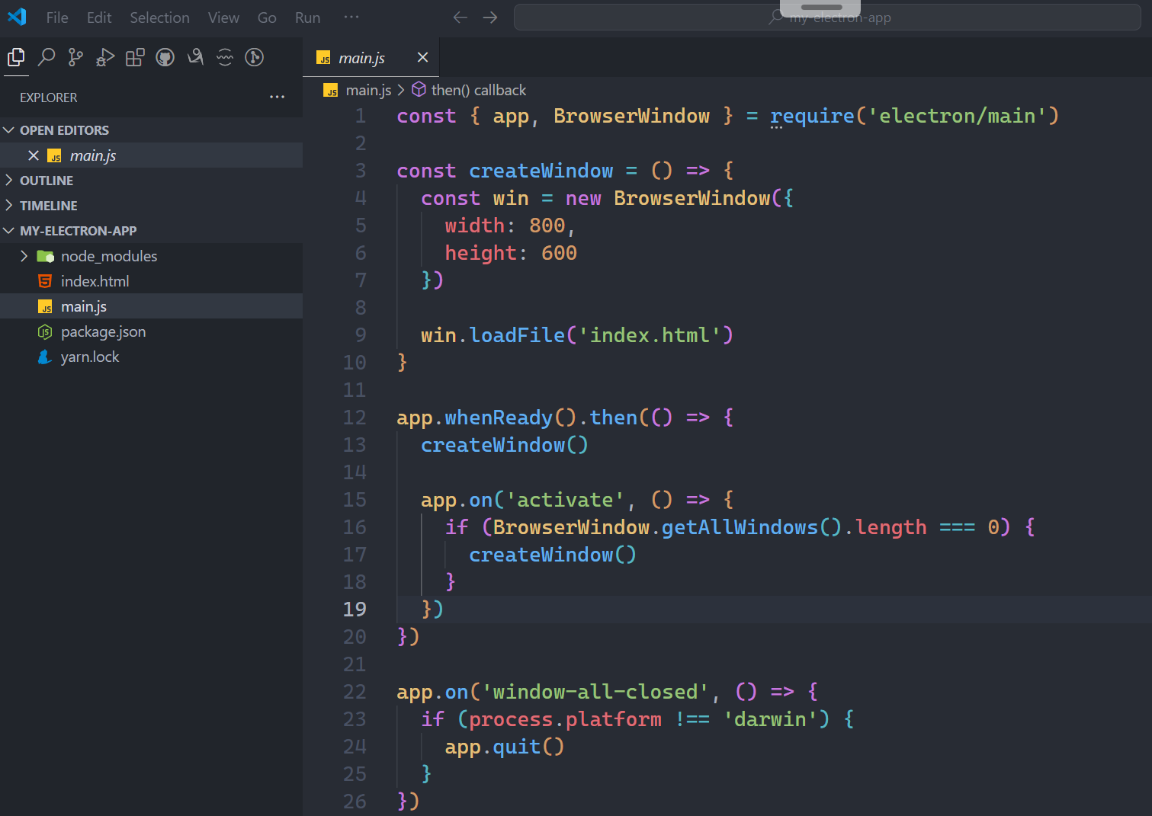Click getAllWindows on line 16
1152x816 pixels.
pos(740,527)
